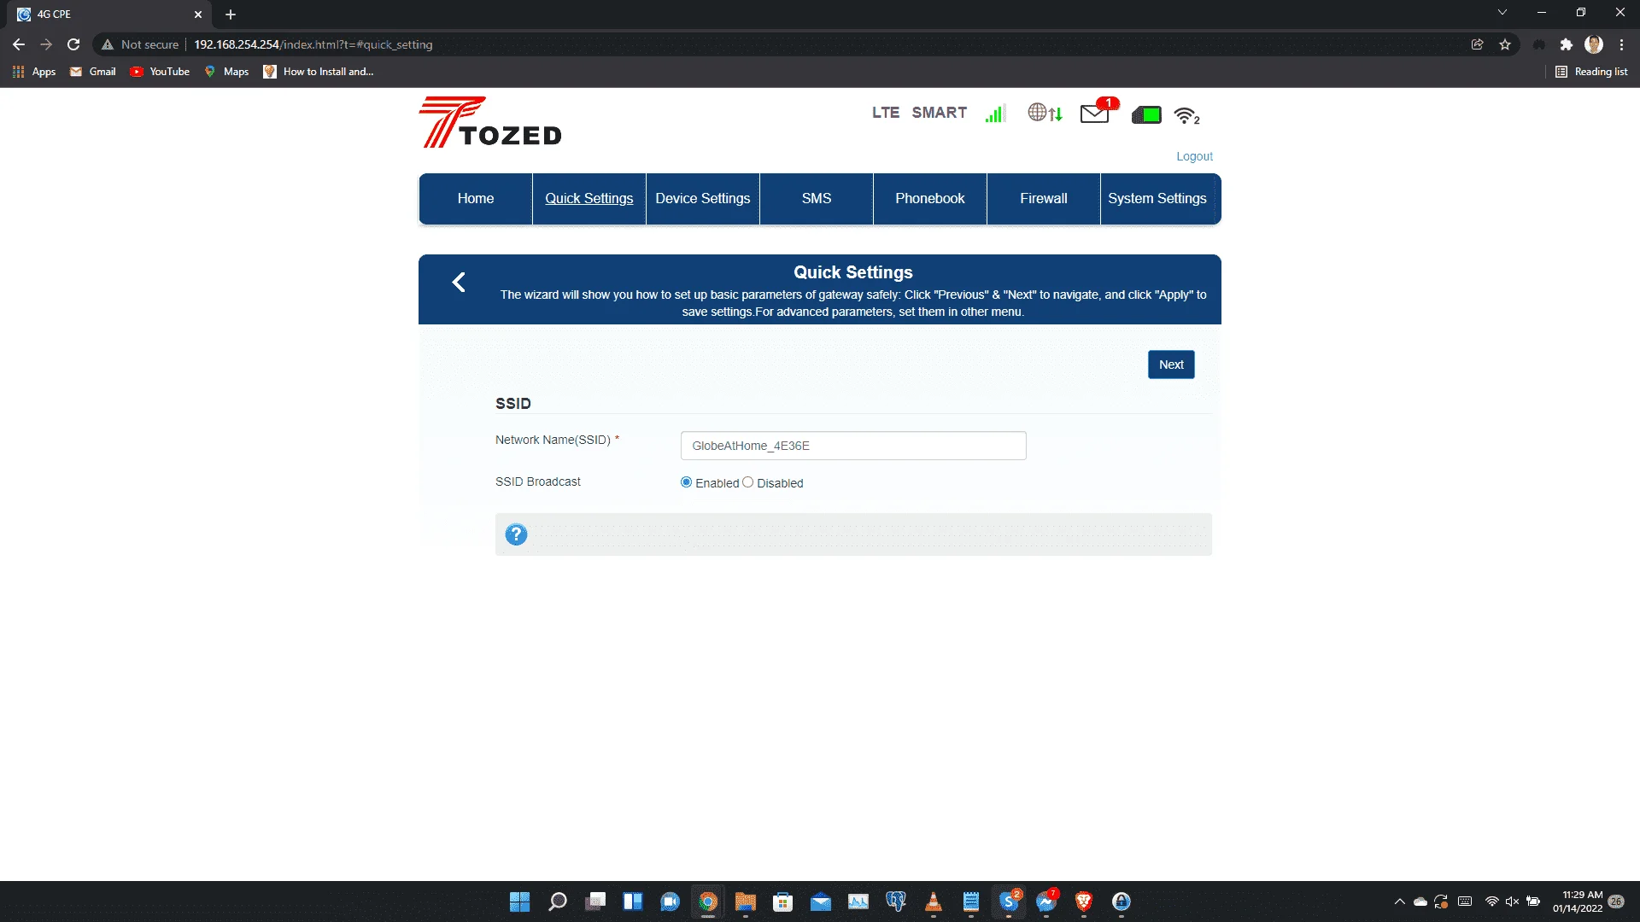Open a new browser tab
The width and height of the screenshot is (1640, 922).
231,15
